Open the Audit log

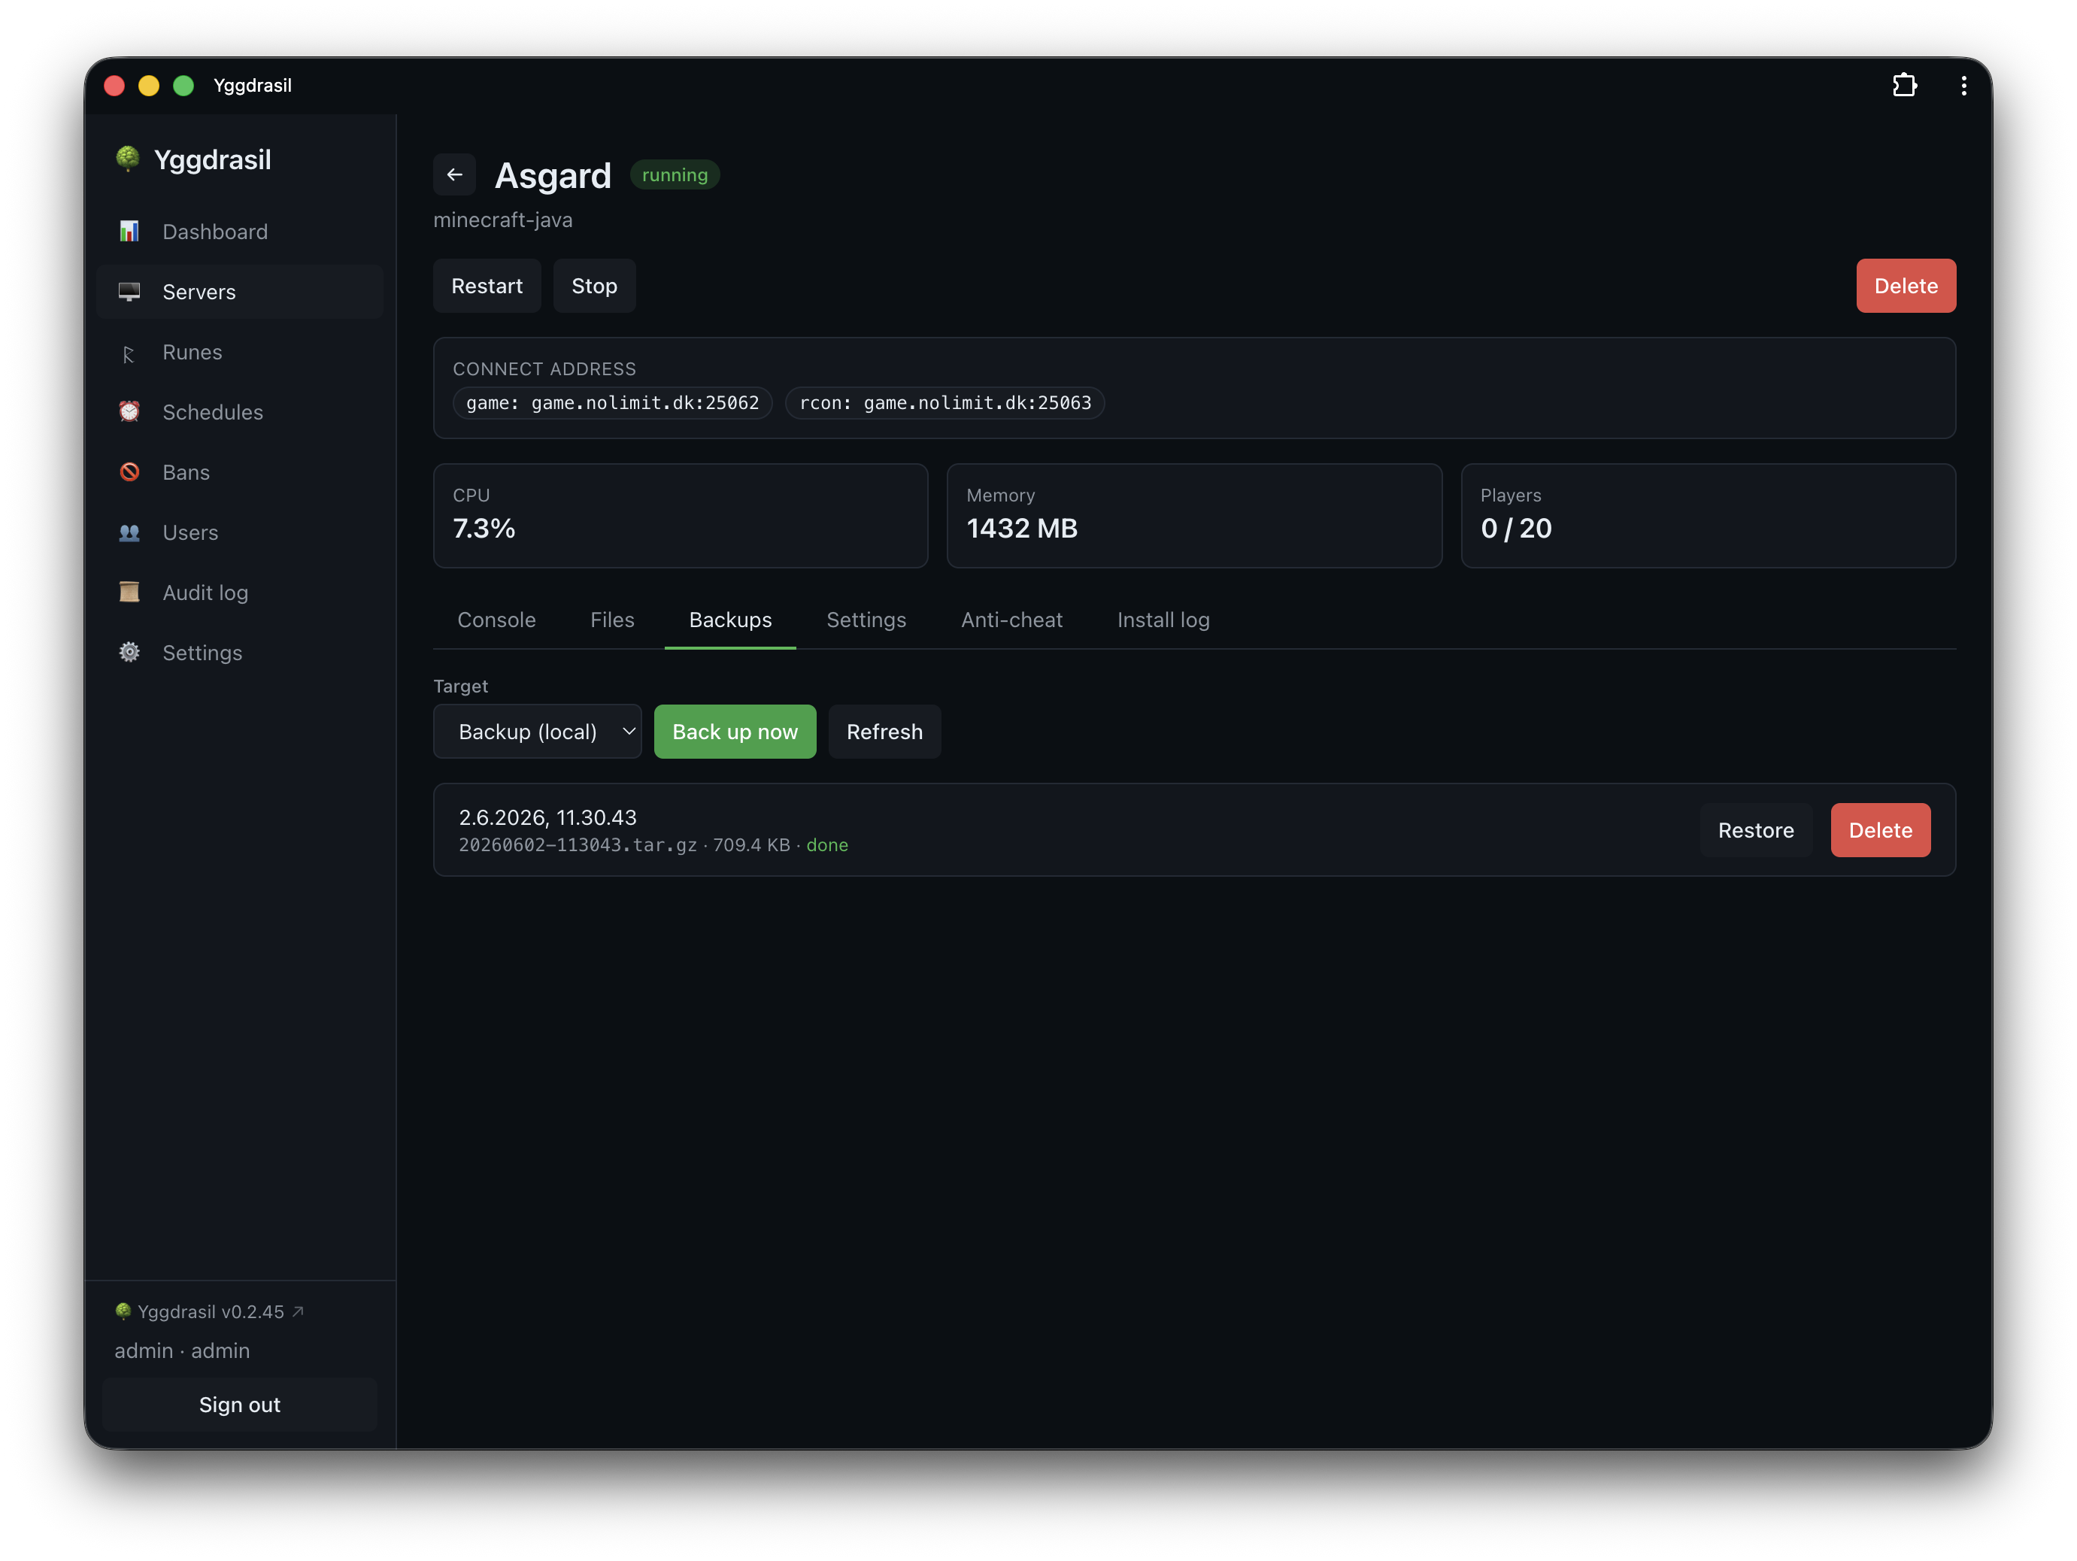tap(239, 593)
